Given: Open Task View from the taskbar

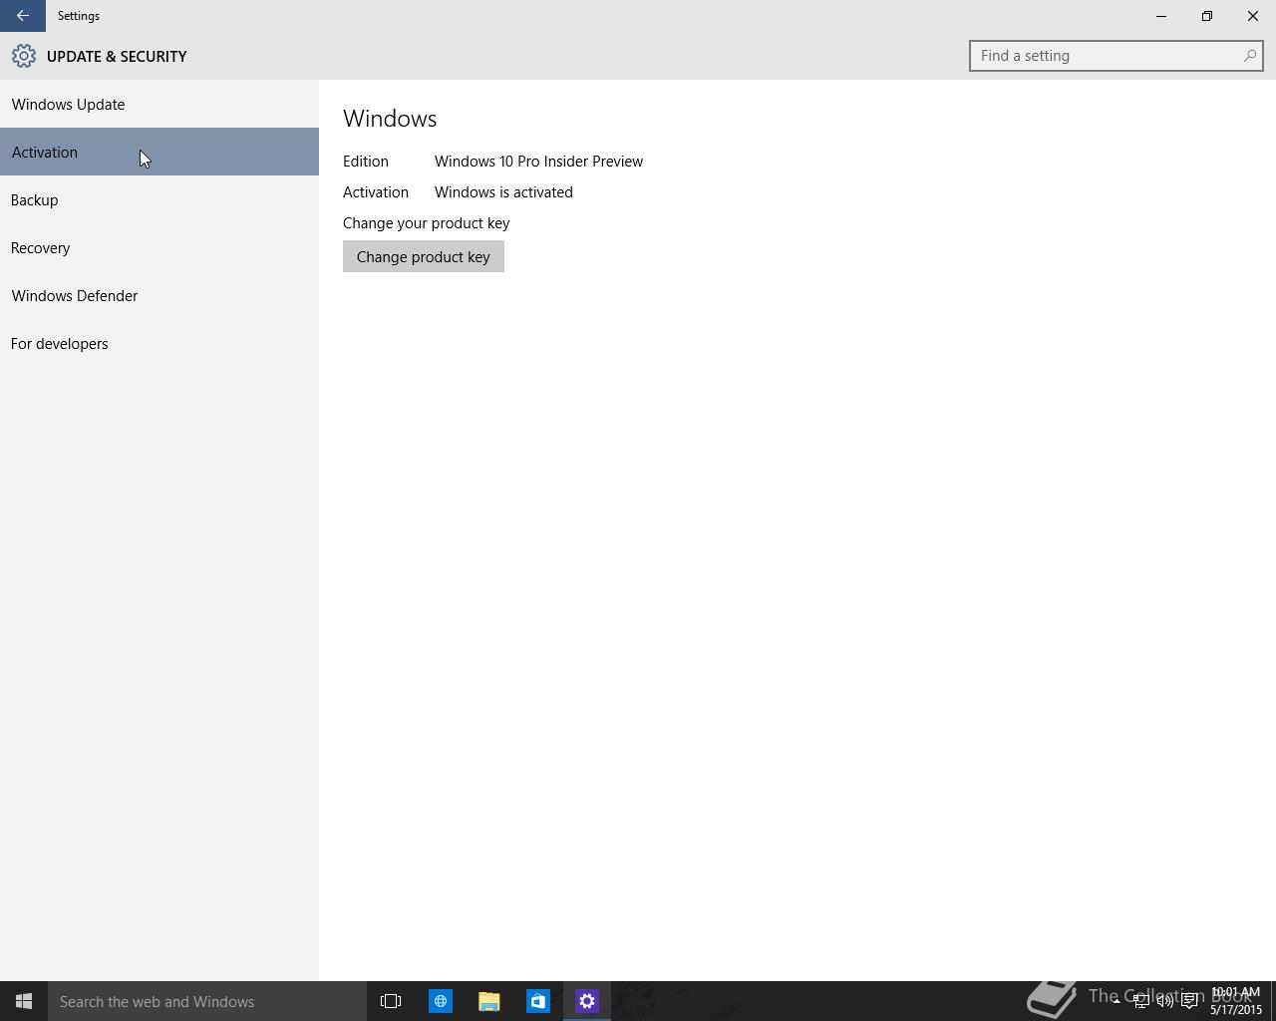Looking at the screenshot, I should [x=391, y=1001].
